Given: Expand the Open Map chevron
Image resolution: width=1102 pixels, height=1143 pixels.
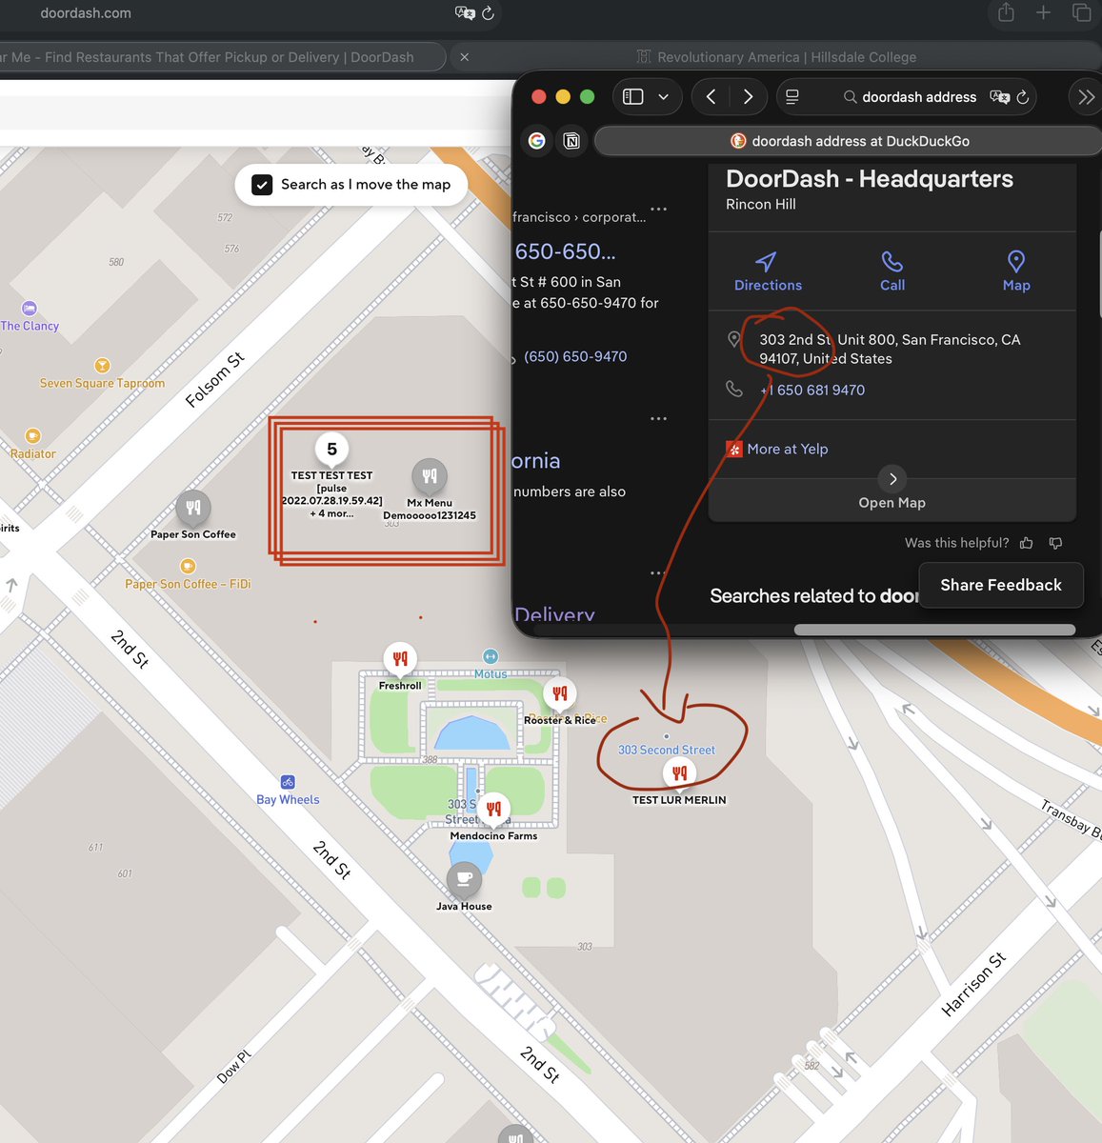Looking at the screenshot, I should tap(892, 479).
